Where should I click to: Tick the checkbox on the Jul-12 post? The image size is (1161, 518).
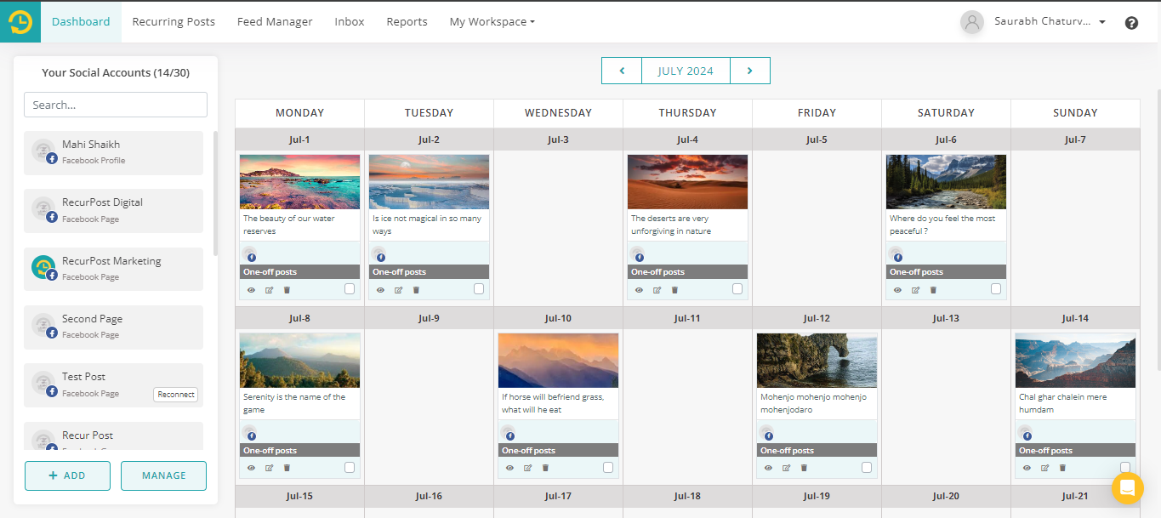867,467
